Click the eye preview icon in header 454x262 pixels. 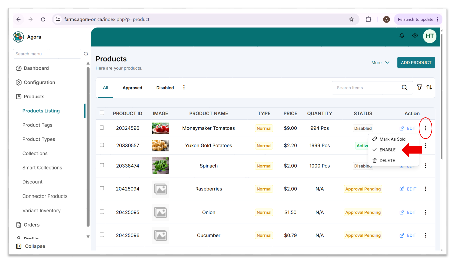pyautogui.click(x=415, y=36)
